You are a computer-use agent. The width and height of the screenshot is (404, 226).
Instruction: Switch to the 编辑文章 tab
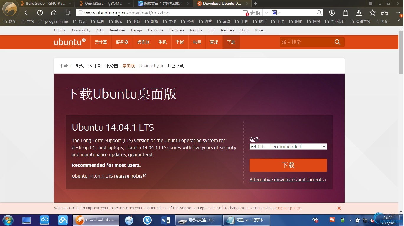tap(164, 4)
